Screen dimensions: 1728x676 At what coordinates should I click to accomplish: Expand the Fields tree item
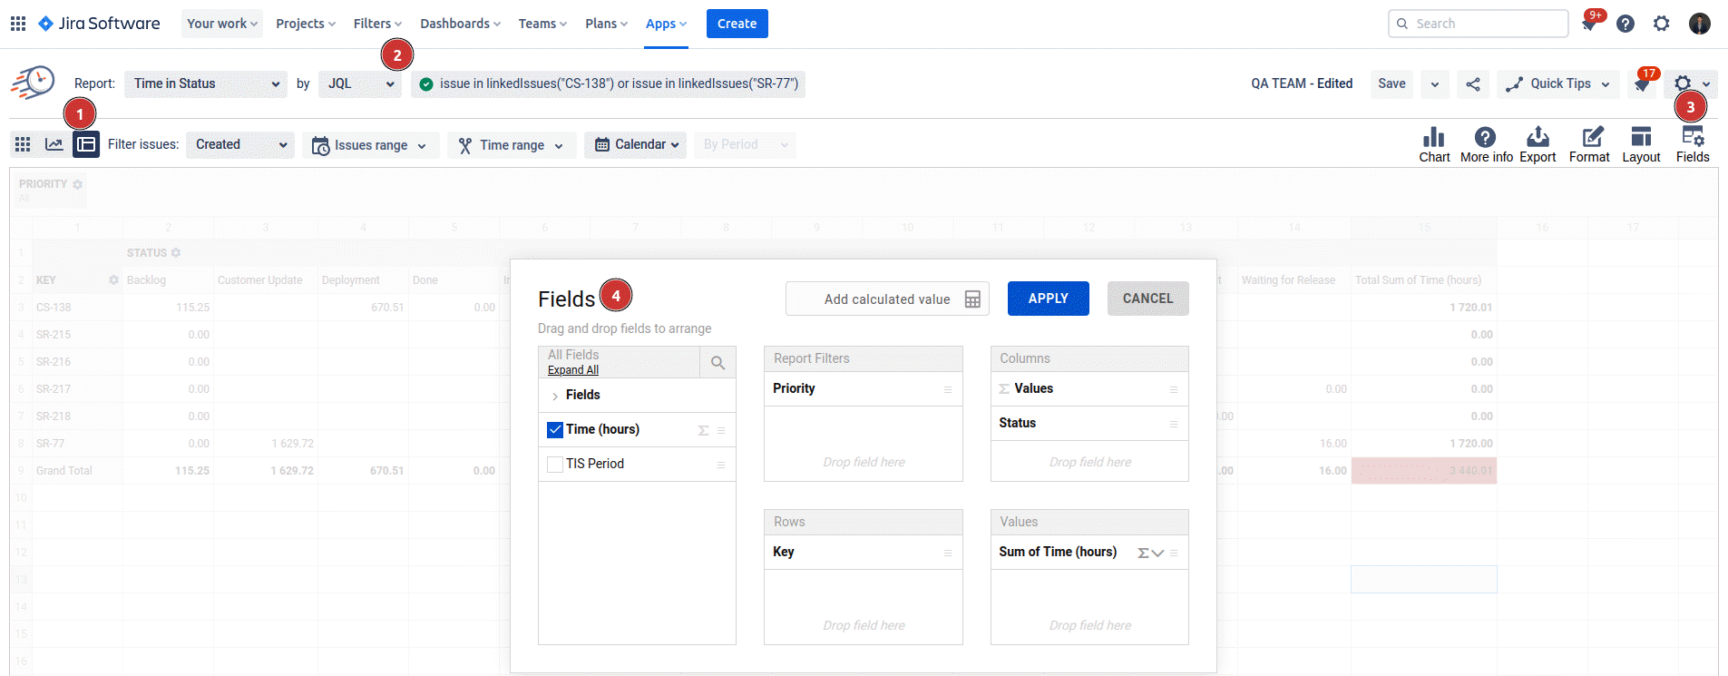tap(555, 396)
